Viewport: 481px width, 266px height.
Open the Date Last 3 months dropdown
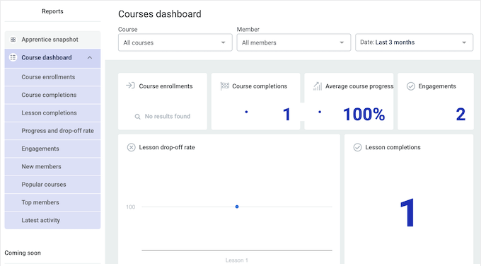pos(414,42)
